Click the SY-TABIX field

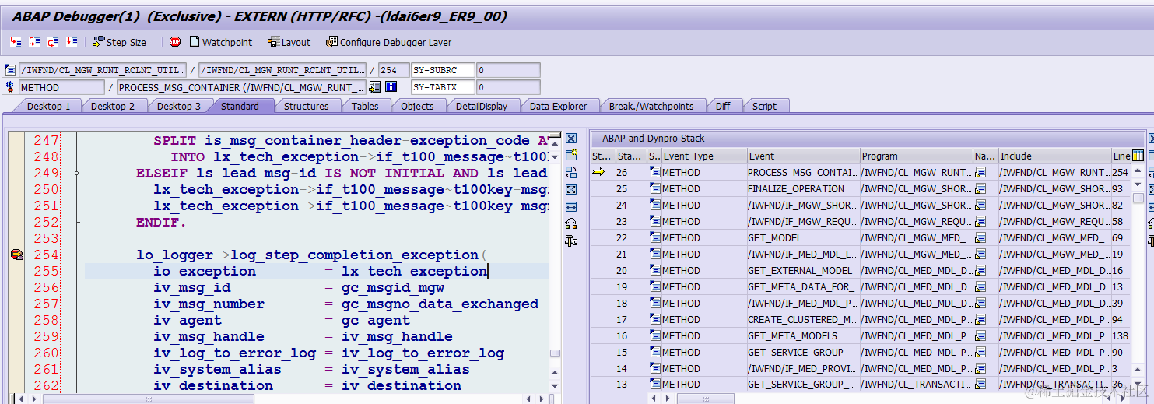[443, 87]
